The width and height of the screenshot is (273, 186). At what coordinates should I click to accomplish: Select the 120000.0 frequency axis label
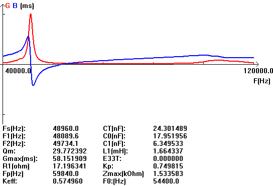pyautogui.click(x=258, y=71)
